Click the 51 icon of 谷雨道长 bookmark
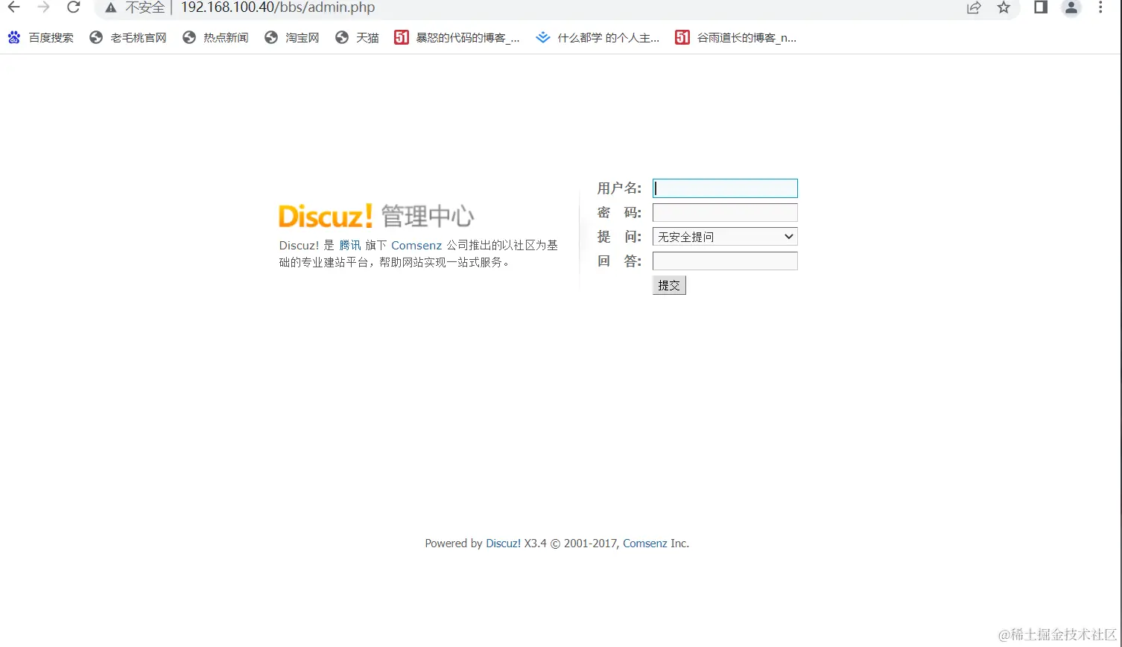 [682, 37]
